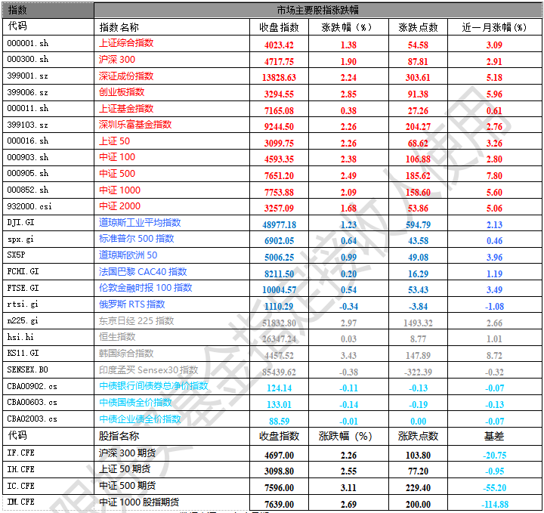Click the 市场主要股指涨跌幅 title header
This screenshot has width=544, height=513.
(318, 10)
